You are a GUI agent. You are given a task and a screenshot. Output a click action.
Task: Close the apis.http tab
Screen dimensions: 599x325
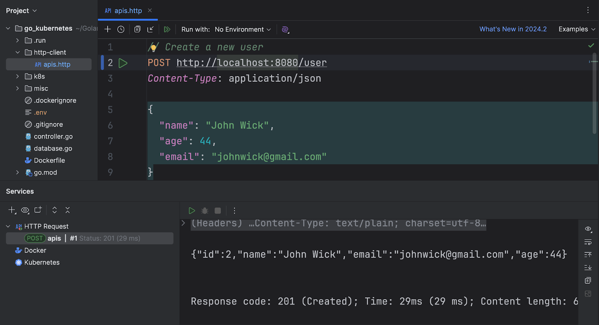pos(150,10)
